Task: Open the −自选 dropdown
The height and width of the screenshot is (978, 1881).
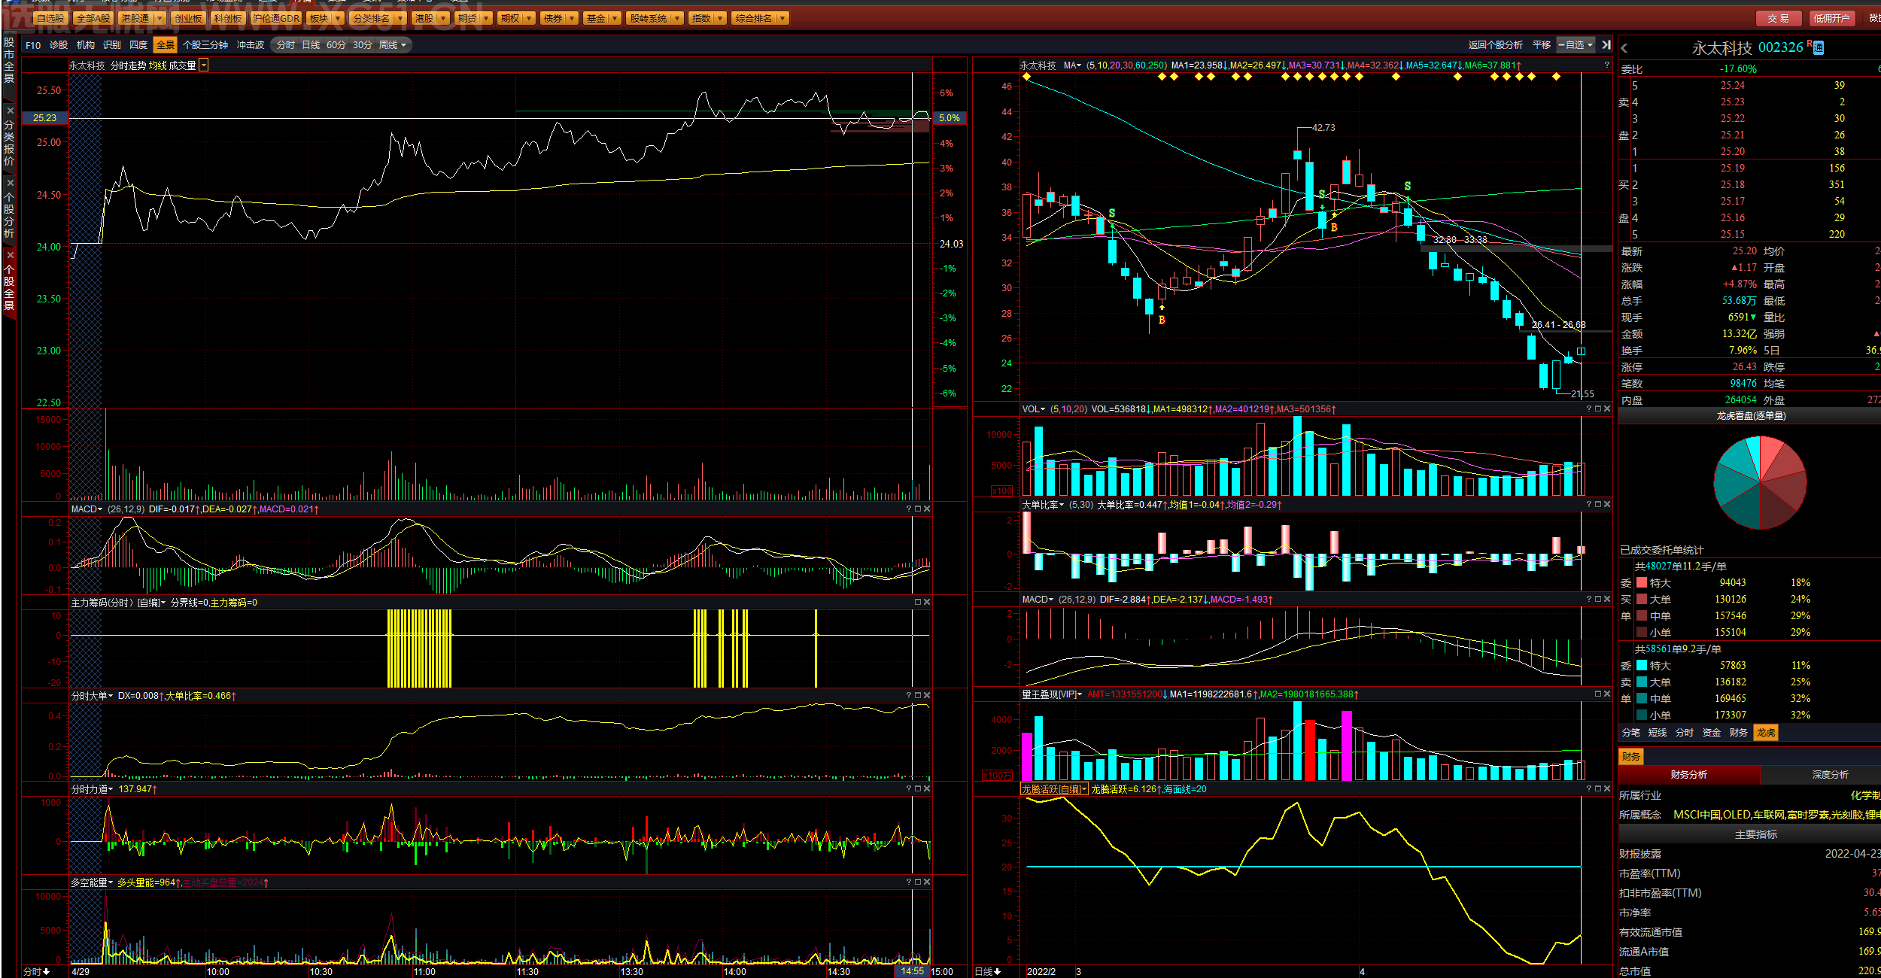Action: pyautogui.click(x=1576, y=45)
